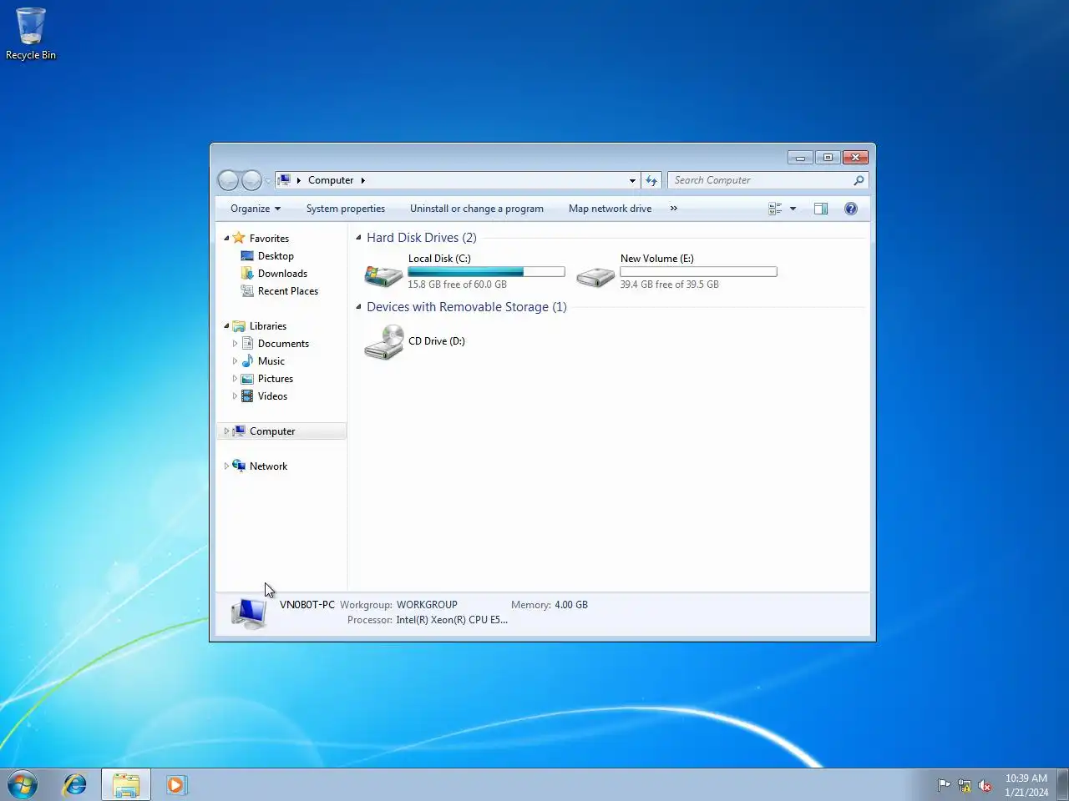The width and height of the screenshot is (1069, 801).
Task: Click Map network drive
Action: pyautogui.click(x=610, y=209)
